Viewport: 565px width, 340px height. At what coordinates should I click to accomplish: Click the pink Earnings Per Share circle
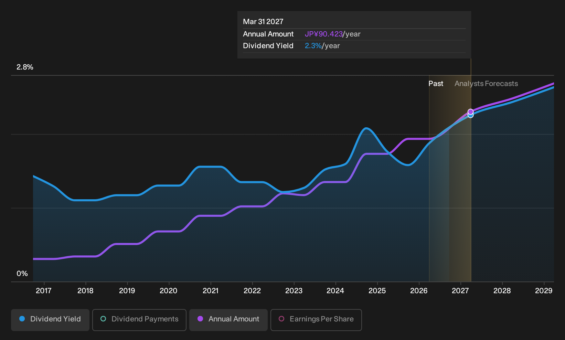click(281, 319)
